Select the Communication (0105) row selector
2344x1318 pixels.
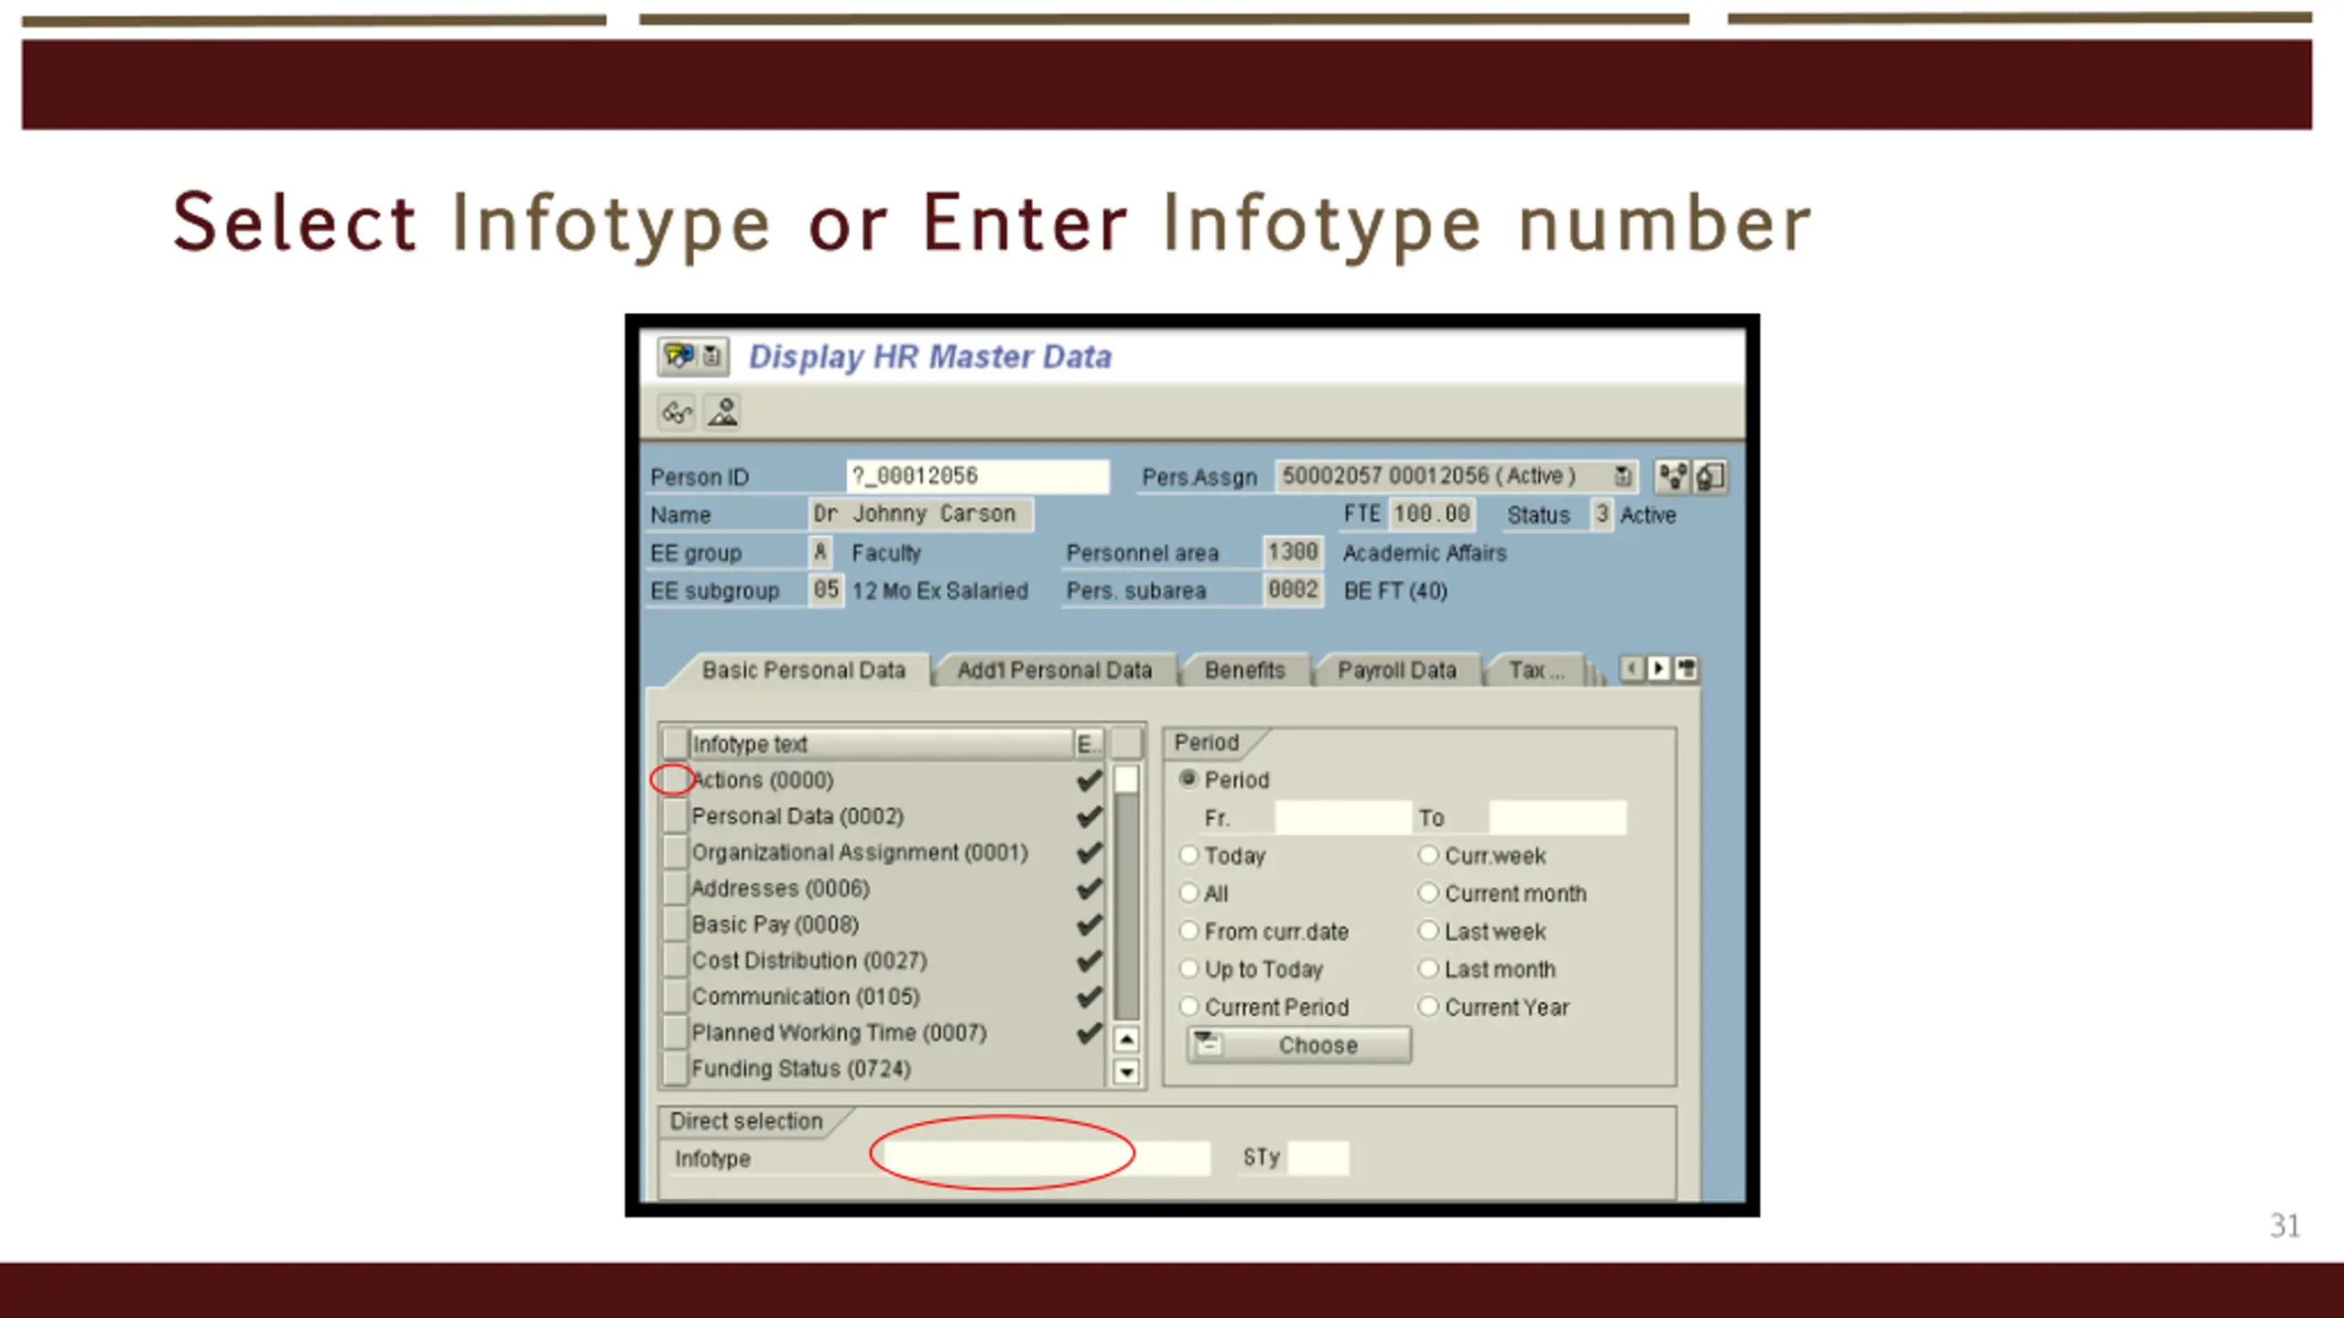point(675,996)
